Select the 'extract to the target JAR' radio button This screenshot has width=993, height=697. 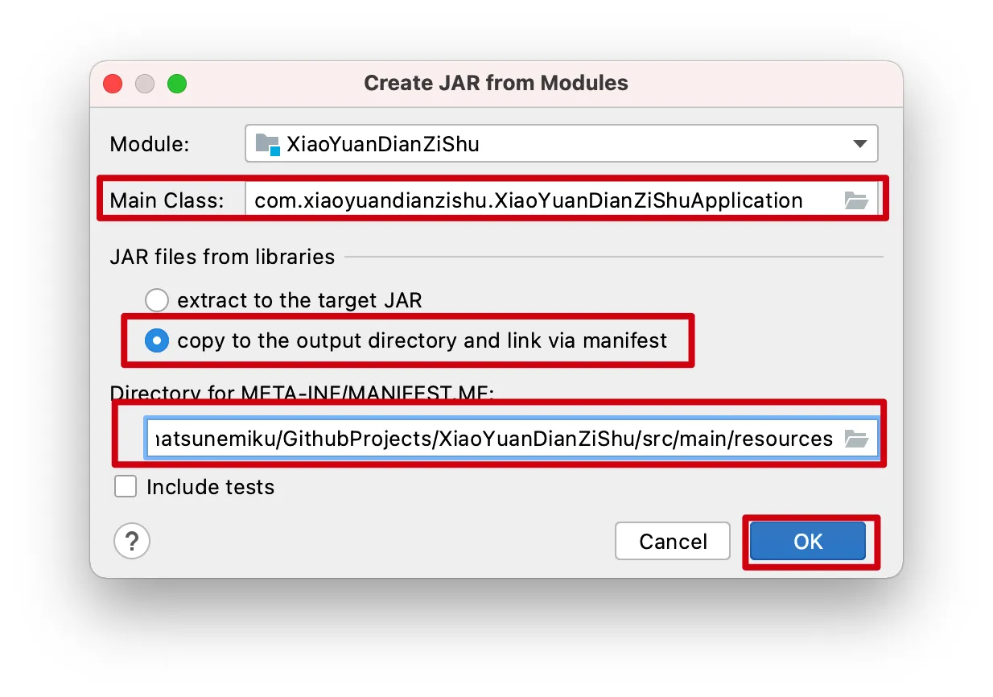(156, 300)
